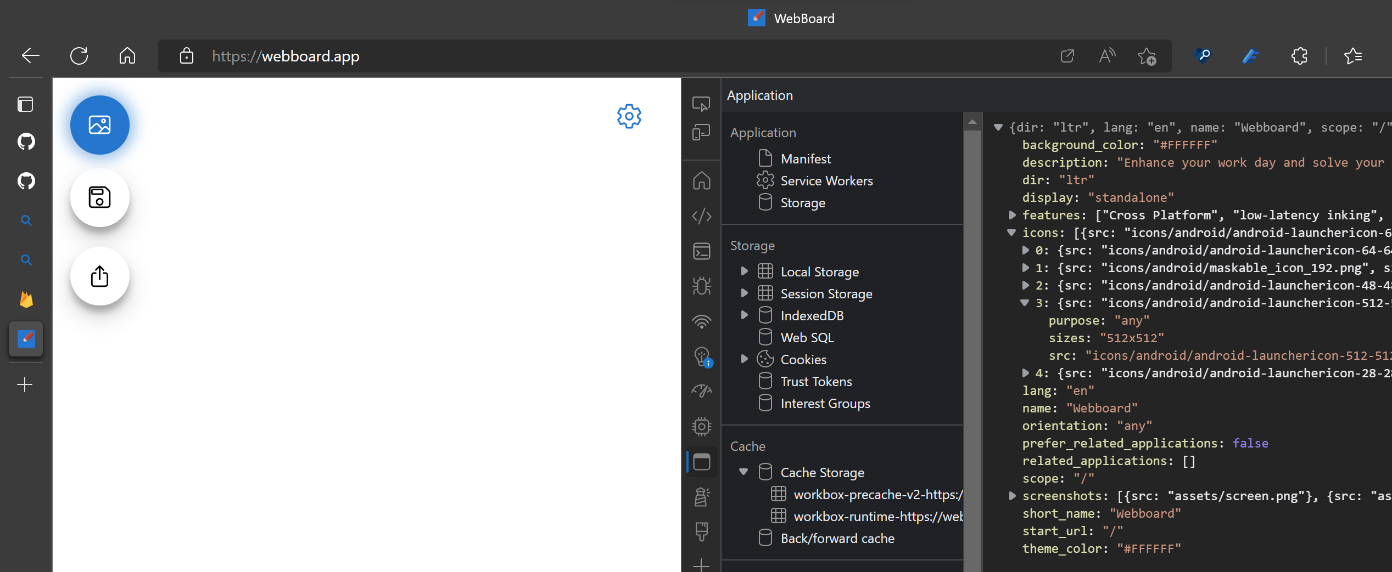The height and width of the screenshot is (572, 1392).
Task: Collapse the Cache Storage tree item
Action: [x=745, y=472]
